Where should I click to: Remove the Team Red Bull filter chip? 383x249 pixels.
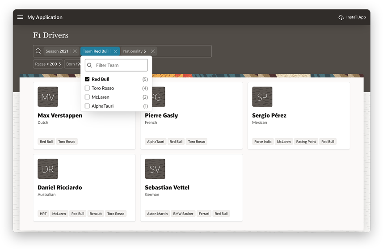tap(115, 51)
